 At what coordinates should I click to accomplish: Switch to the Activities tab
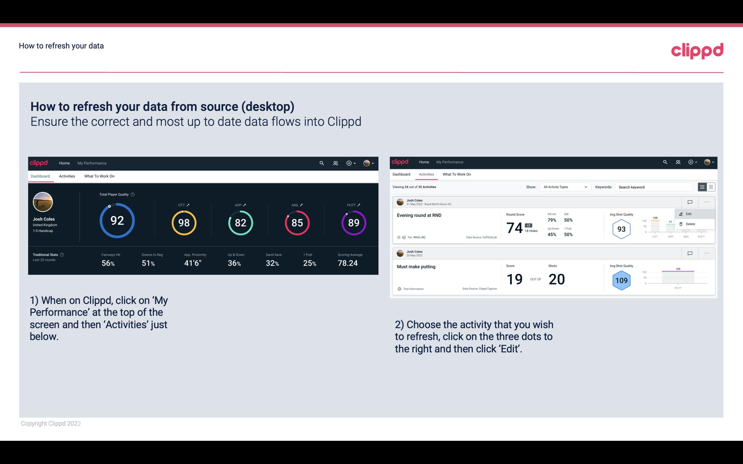(66, 176)
